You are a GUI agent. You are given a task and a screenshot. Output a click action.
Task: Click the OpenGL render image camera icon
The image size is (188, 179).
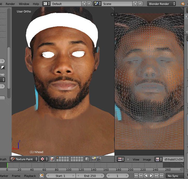tap(93, 159)
